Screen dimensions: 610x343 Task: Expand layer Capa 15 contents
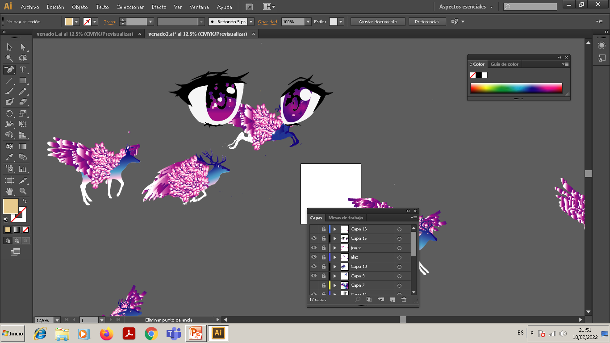click(x=335, y=238)
